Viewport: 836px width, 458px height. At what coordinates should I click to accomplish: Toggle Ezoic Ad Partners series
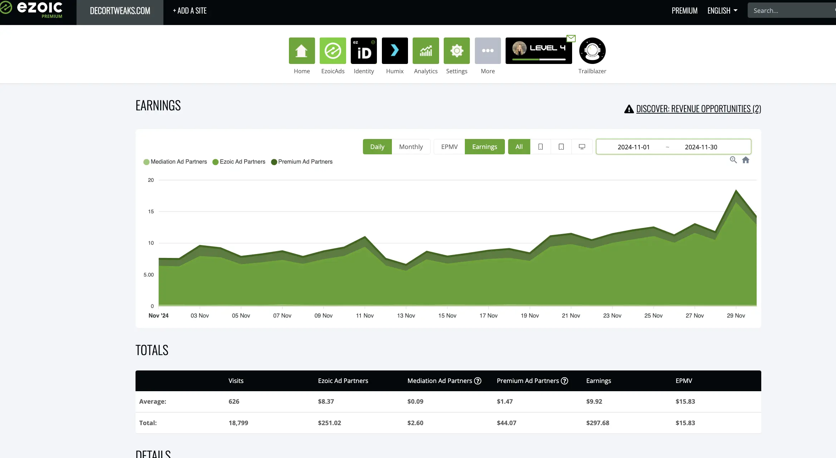pos(239,162)
